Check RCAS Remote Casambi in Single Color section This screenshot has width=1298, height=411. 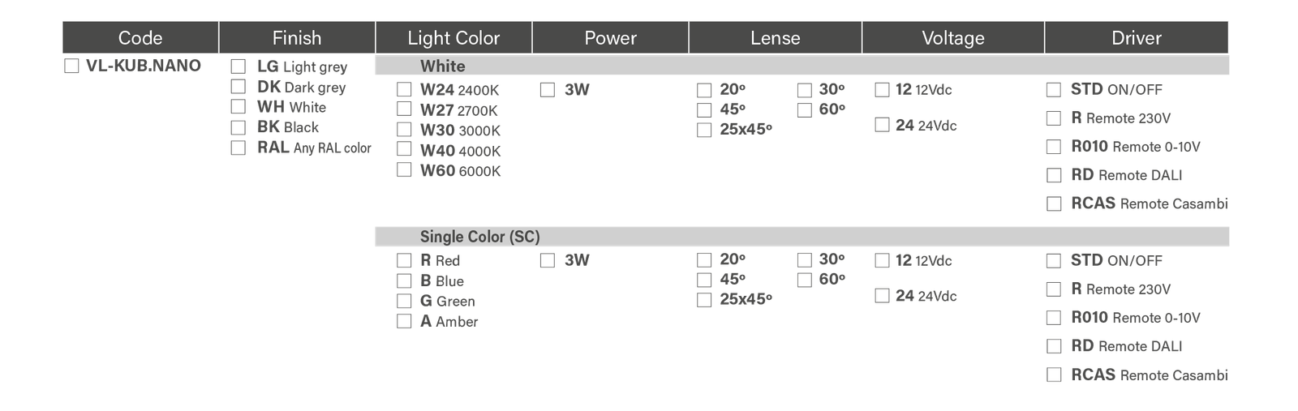[1054, 375]
